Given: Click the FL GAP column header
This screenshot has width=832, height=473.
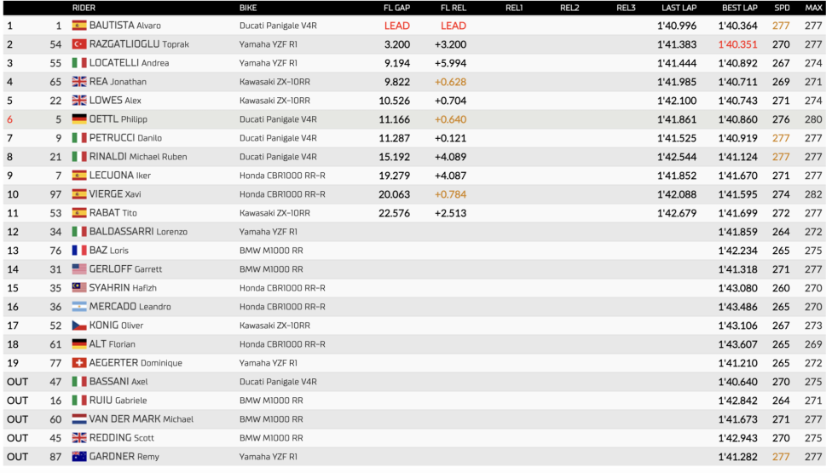Looking at the screenshot, I should (397, 8).
